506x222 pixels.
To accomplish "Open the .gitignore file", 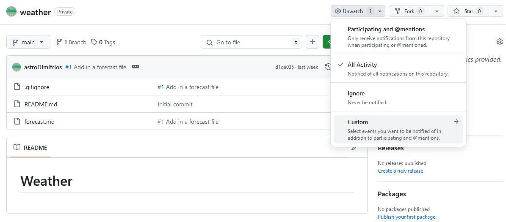I will tap(37, 87).
